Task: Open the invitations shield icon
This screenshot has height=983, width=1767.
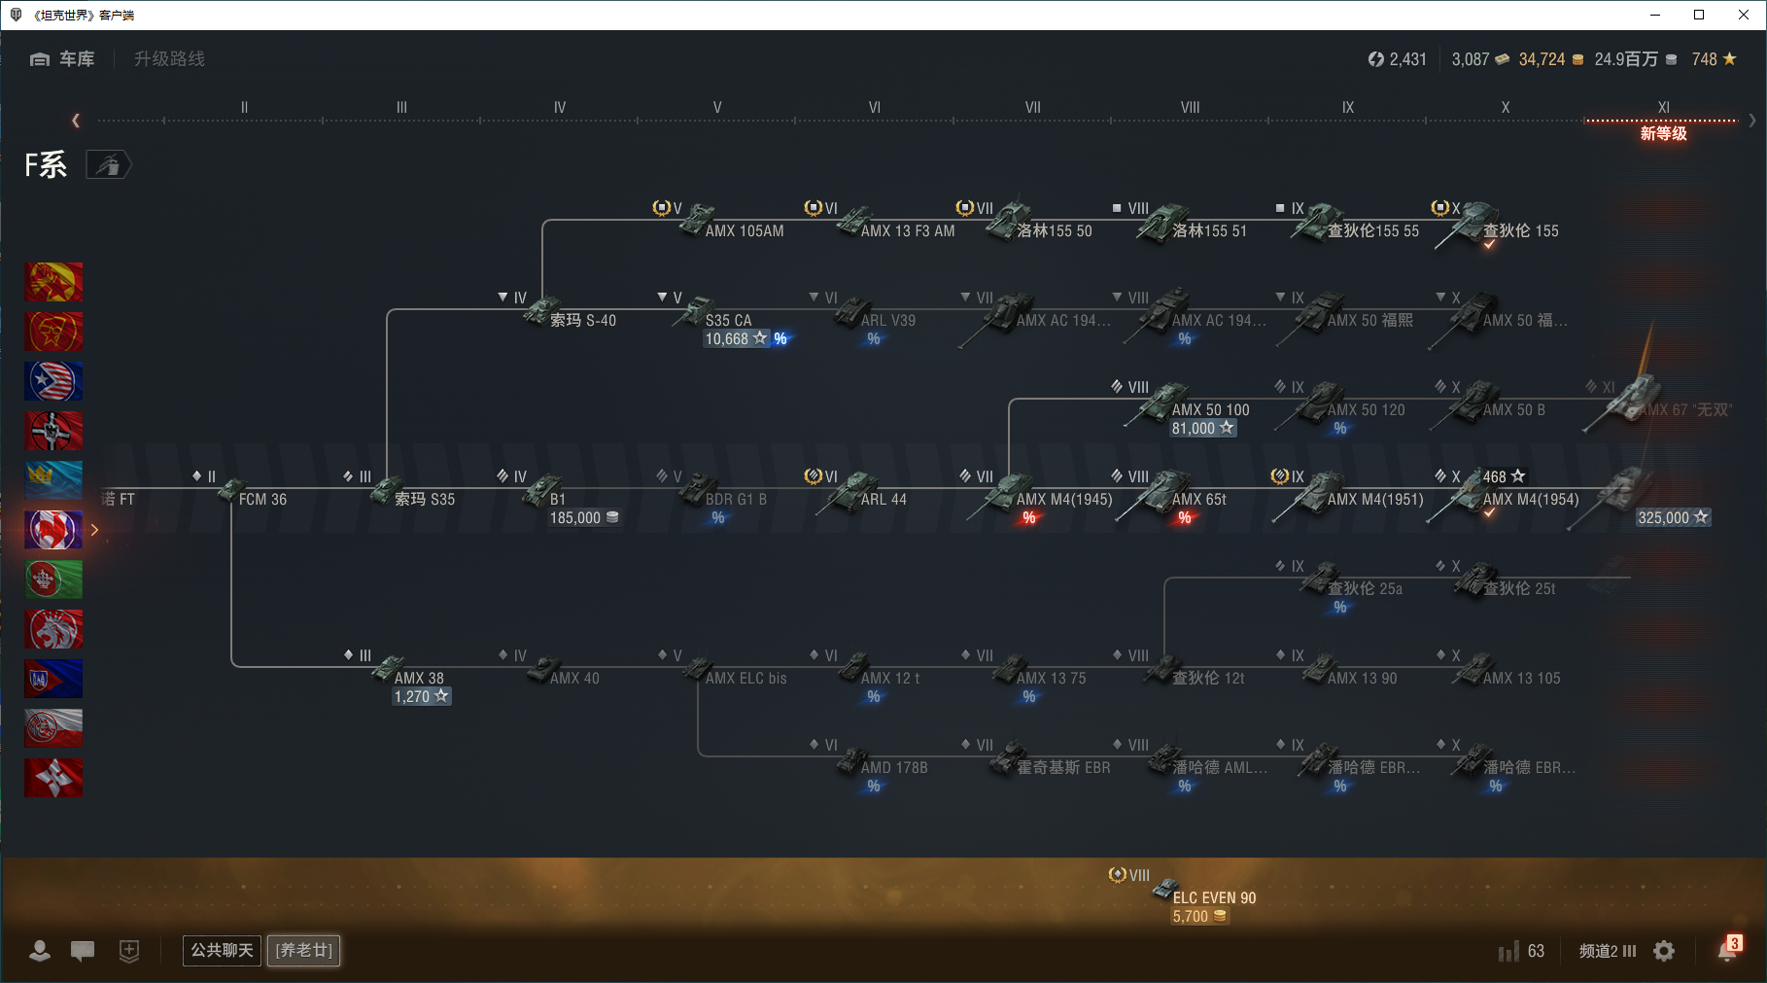Action: click(129, 951)
